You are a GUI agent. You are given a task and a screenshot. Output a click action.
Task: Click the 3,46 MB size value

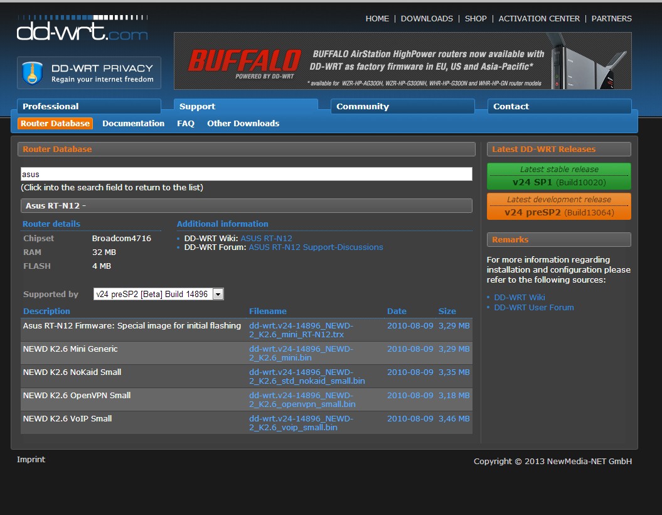click(x=454, y=419)
